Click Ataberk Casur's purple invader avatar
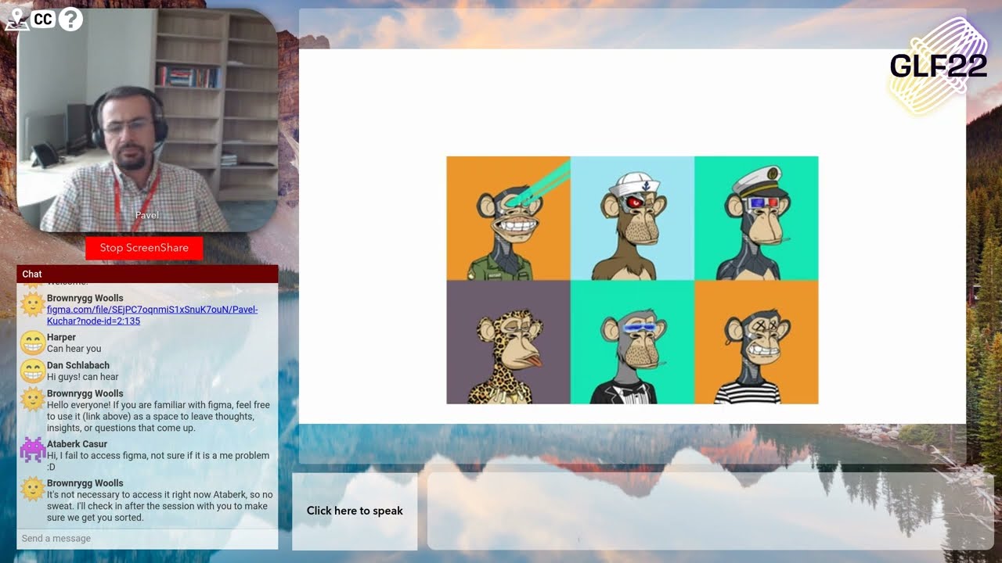Image resolution: width=1002 pixels, height=563 pixels. (x=33, y=450)
